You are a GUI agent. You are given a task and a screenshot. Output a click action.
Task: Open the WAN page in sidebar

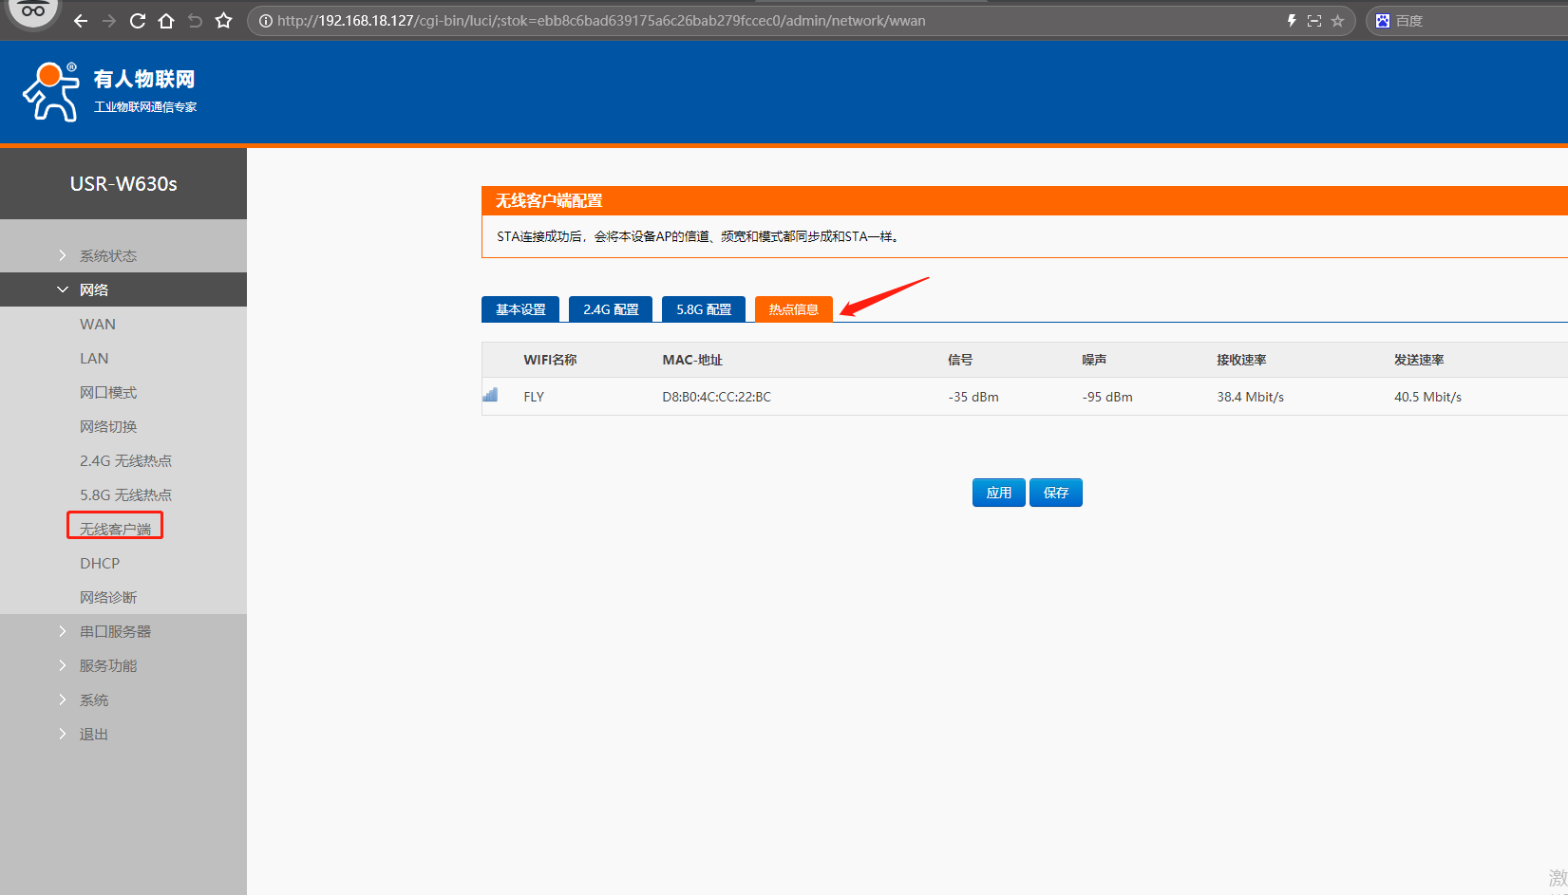(98, 325)
